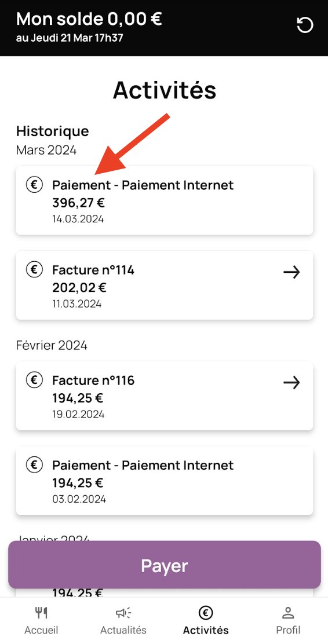Tap the megaphone Actualités icon
Image resolution: width=328 pixels, height=644 pixels.
point(123,613)
